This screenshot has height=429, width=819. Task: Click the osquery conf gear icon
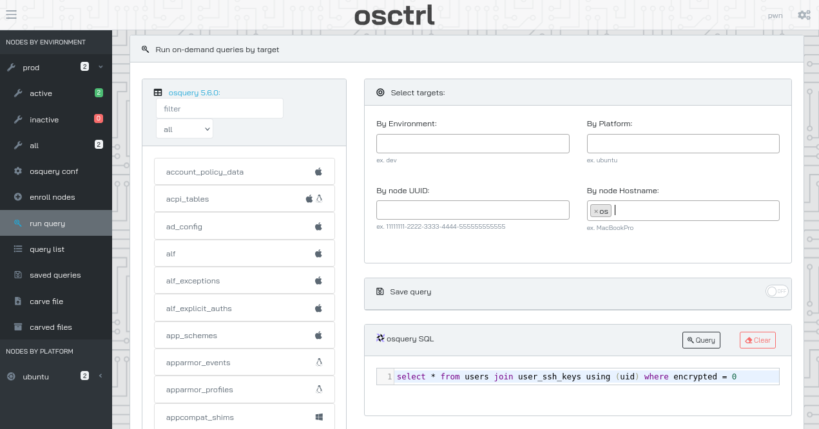click(18, 171)
